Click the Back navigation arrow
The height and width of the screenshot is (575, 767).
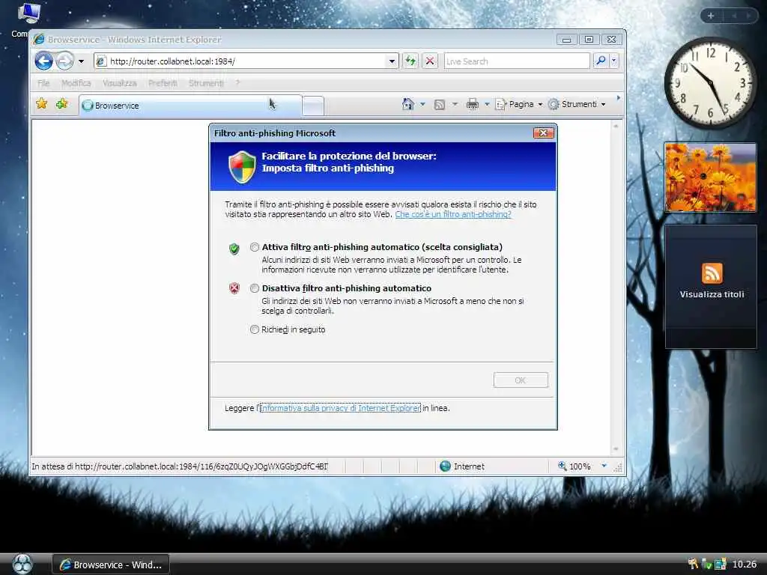point(44,61)
